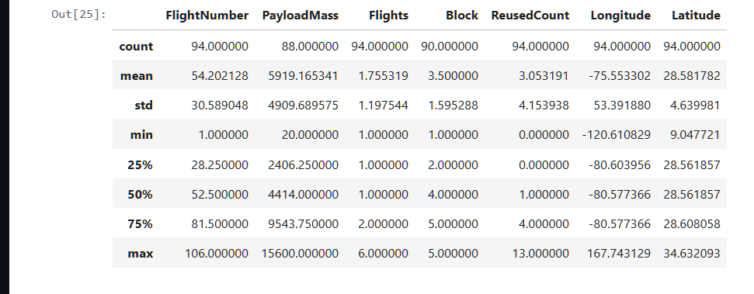This screenshot has height=294, width=754.
Task: Select ReusedCount max 13.000000
Action: pyautogui.click(x=541, y=254)
